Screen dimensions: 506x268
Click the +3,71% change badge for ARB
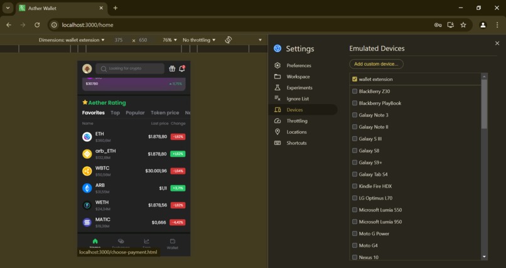[x=178, y=188]
